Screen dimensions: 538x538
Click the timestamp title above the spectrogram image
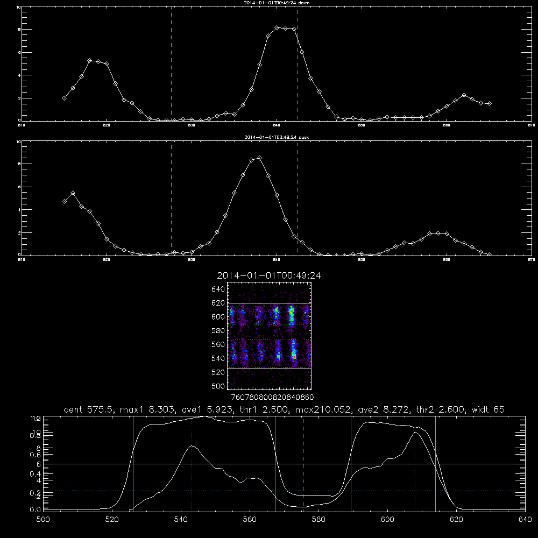coord(269,275)
